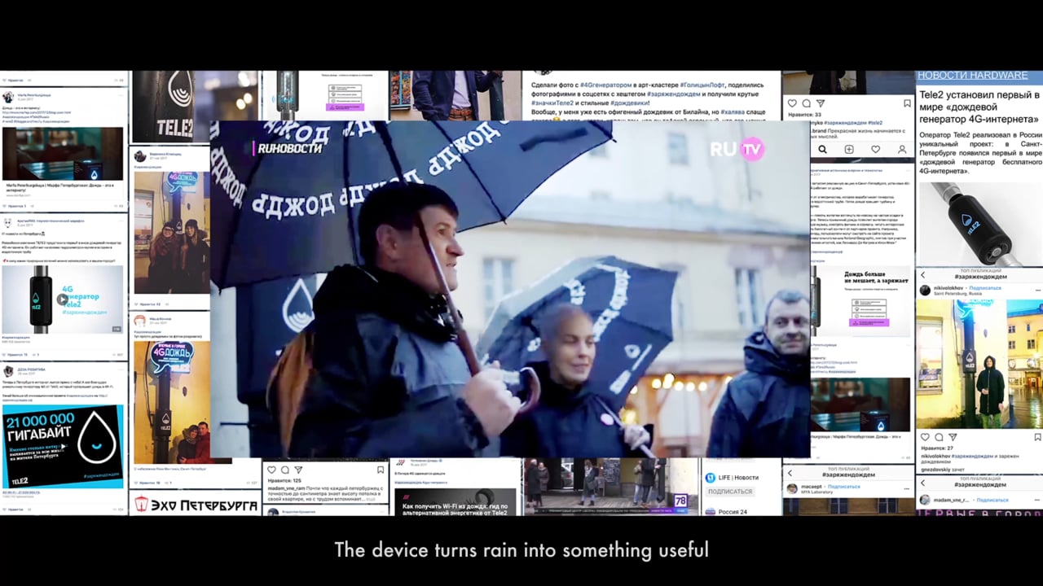Bookmark the post with 125 likes
Image resolution: width=1043 pixels, height=586 pixels.
tap(381, 470)
